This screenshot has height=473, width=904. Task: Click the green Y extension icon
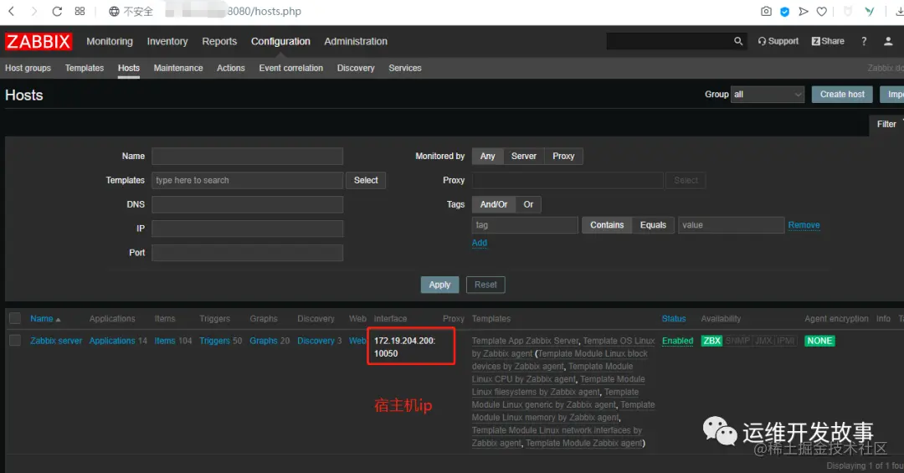pyautogui.click(x=870, y=11)
